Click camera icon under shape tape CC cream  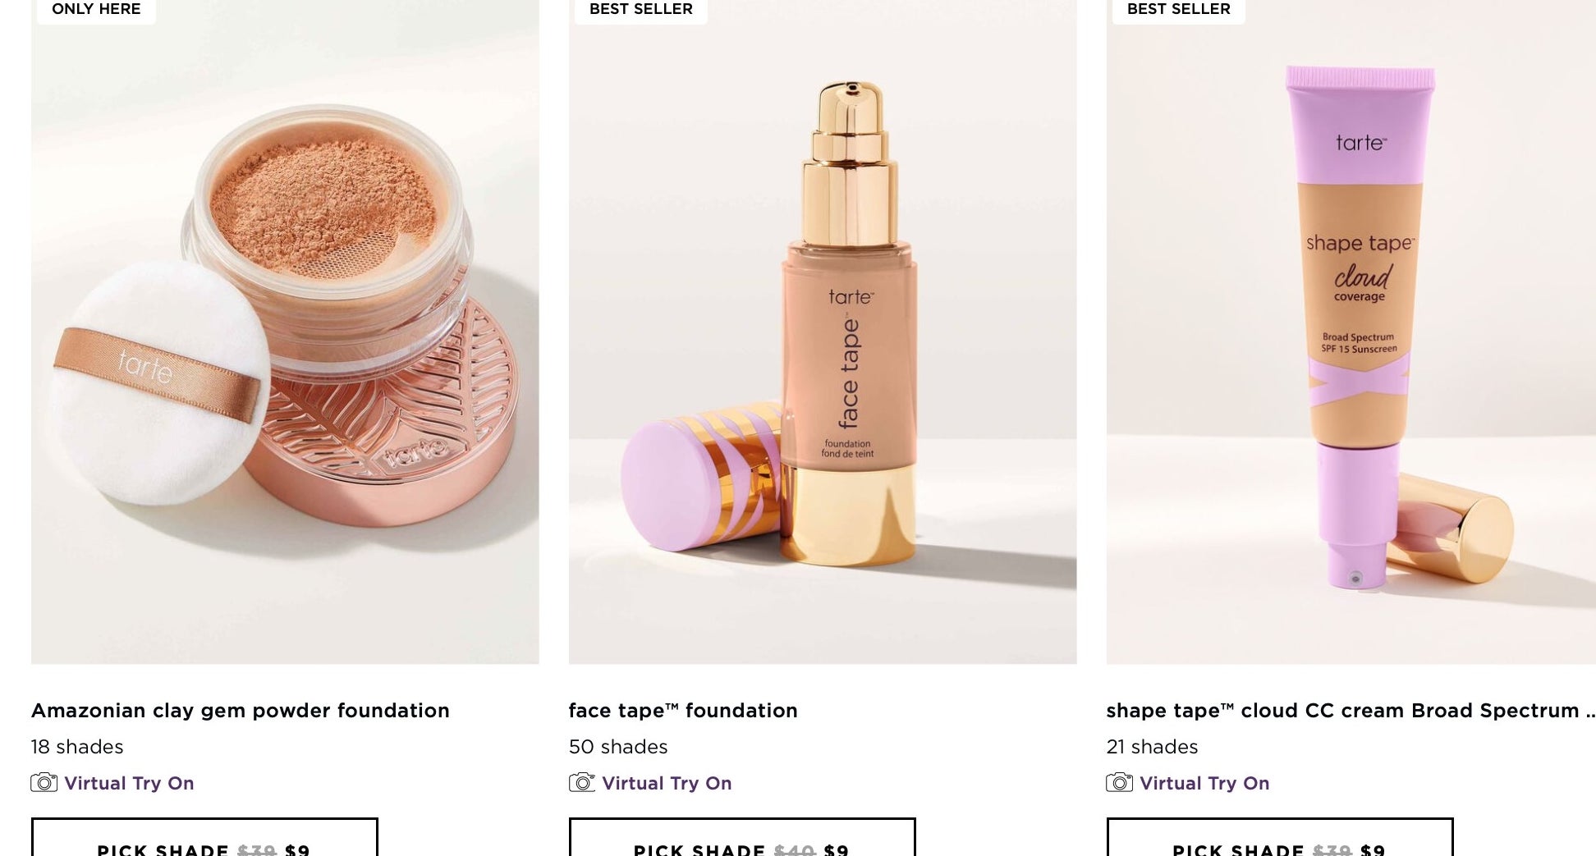click(x=1120, y=783)
